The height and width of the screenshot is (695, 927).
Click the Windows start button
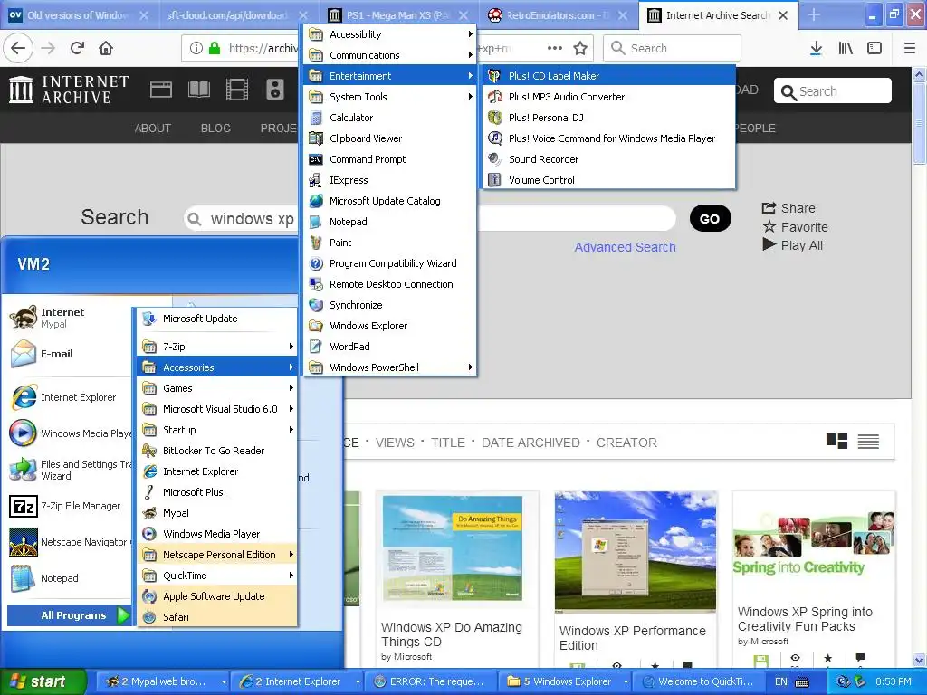click(x=43, y=681)
